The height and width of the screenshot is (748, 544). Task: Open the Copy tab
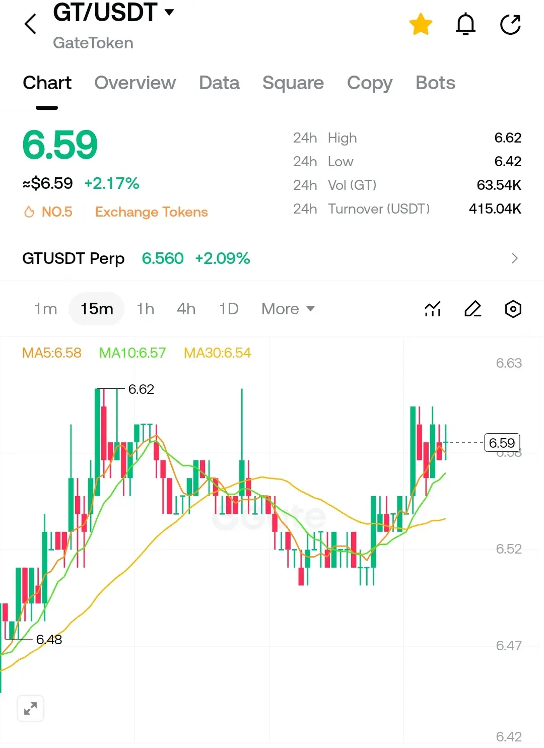click(x=370, y=83)
